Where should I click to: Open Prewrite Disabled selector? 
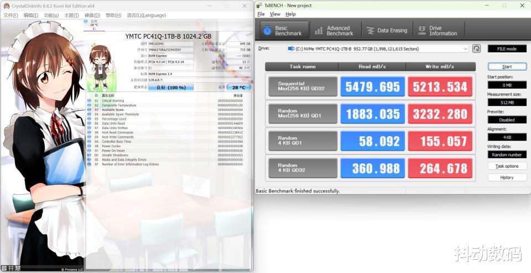(x=507, y=120)
